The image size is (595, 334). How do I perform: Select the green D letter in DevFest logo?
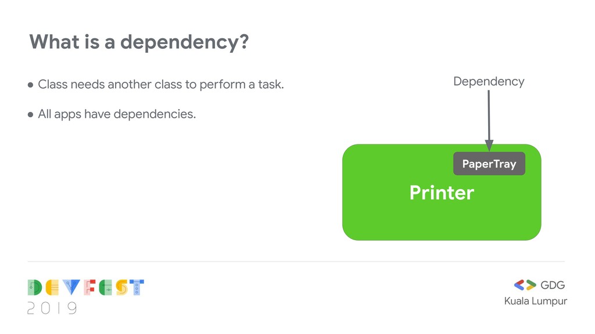tap(34, 288)
